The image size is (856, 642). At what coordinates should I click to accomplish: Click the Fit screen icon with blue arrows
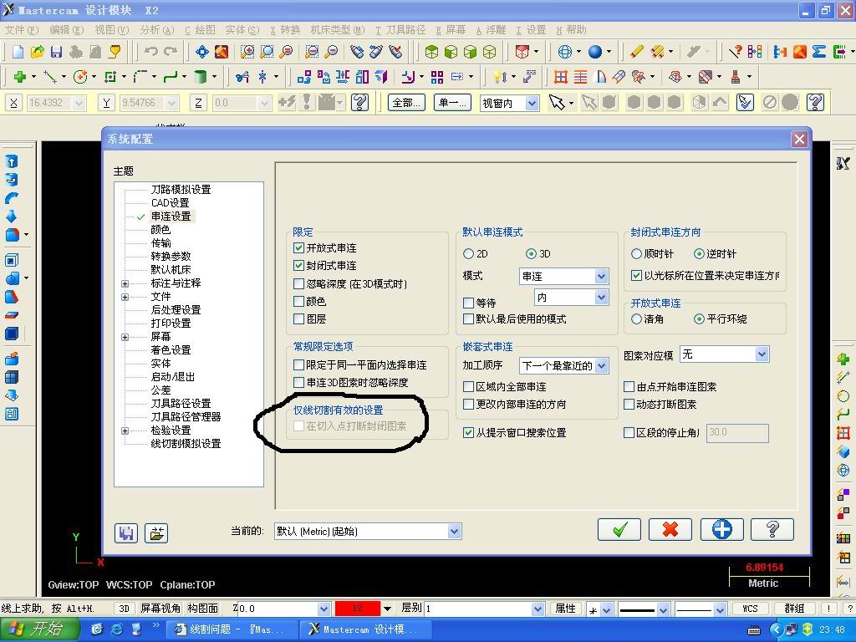pyautogui.click(x=202, y=52)
